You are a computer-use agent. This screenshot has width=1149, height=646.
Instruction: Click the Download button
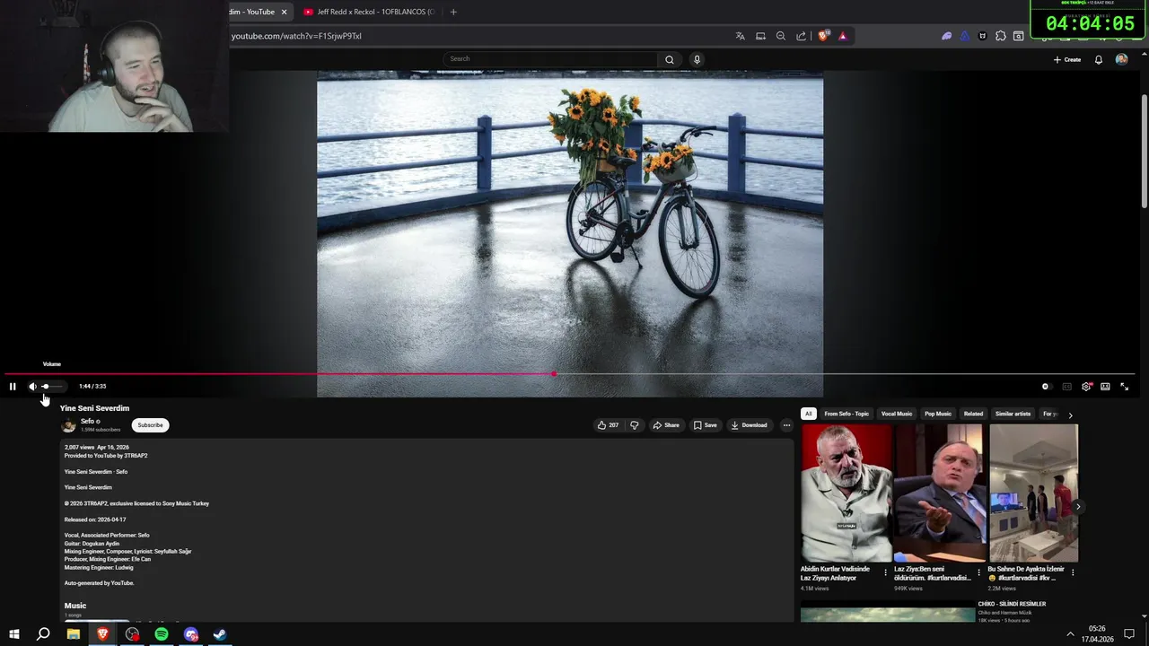click(x=749, y=425)
